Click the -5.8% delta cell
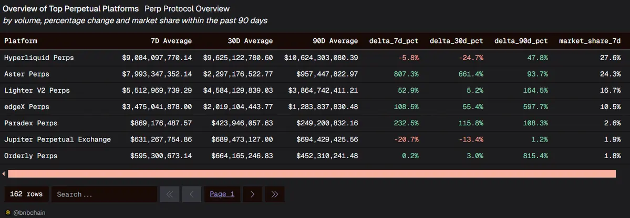 [408, 58]
